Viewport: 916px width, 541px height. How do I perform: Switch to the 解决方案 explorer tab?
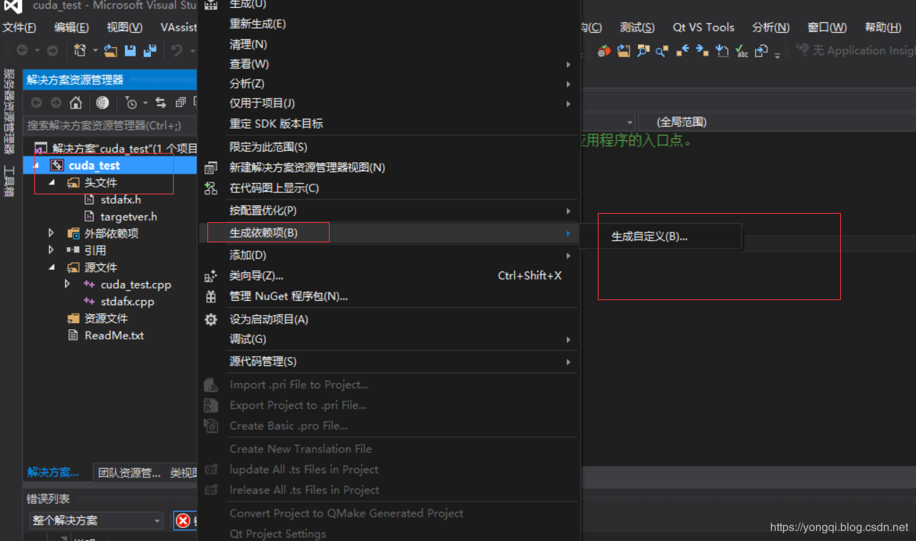tap(54, 472)
